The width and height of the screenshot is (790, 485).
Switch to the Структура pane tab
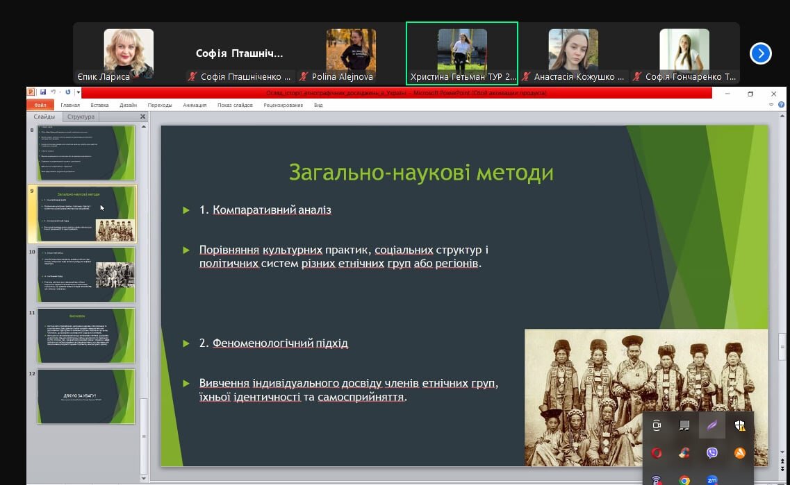(x=81, y=117)
